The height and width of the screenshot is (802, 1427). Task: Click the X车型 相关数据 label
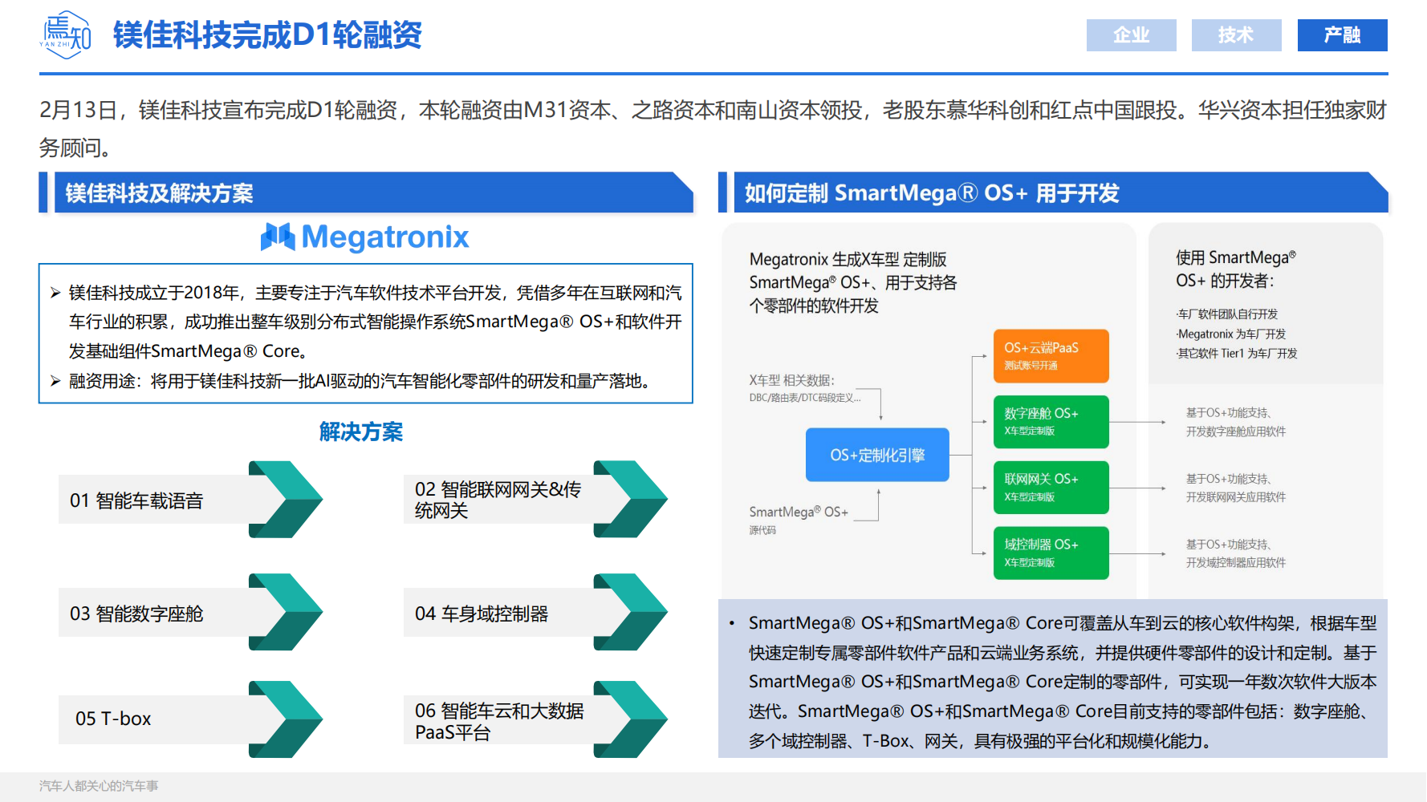pyautogui.click(x=792, y=380)
